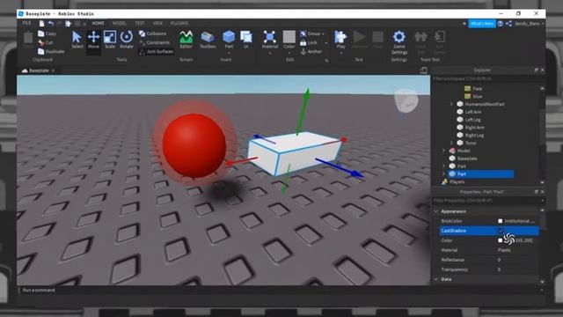Collapse the Appearance properties section
The width and height of the screenshot is (563, 317).
tap(436, 211)
